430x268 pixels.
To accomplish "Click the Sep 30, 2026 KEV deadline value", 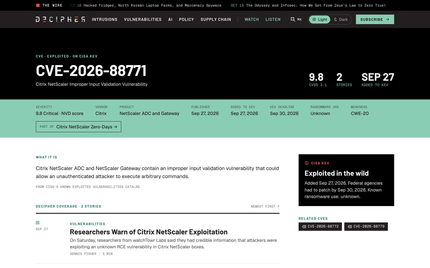I will point(284,113).
